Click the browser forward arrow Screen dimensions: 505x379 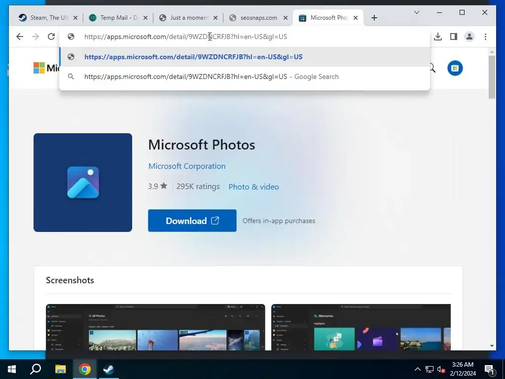[x=36, y=37]
